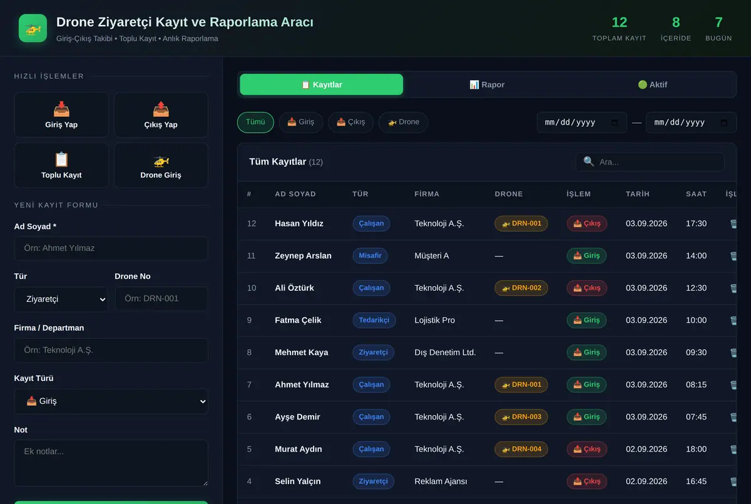Click the AD SOYAD column header
The image size is (751, 504).
pyautogui.click(x=295, y=194)
